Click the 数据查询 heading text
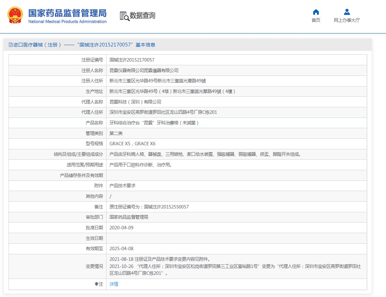This screenshot has height=297, width=386. click(x=142, y=15)
